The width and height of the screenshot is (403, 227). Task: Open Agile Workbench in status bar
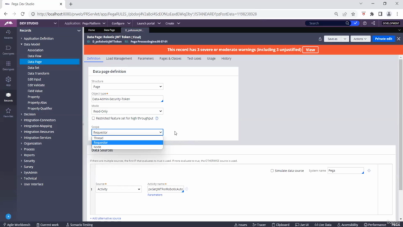pyautogui.click(x=16, y=224)
